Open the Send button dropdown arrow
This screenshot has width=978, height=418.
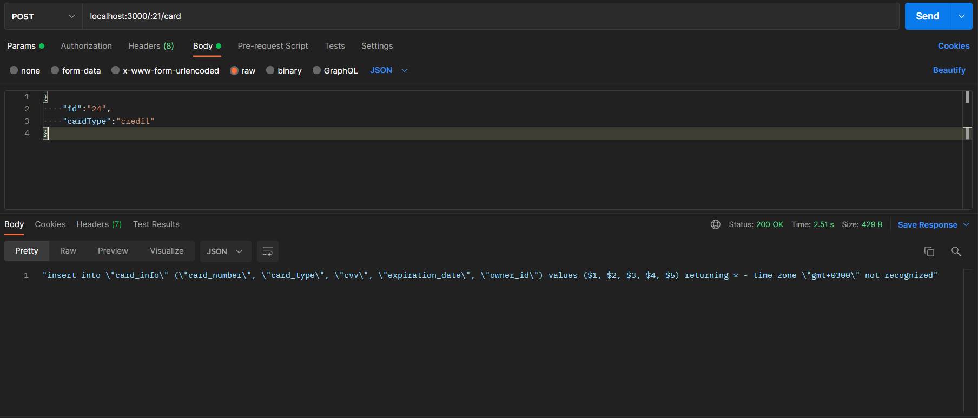coord(962,16)
